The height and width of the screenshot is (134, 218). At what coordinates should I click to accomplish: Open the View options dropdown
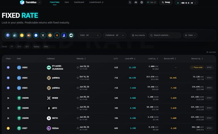click(190, 35)
